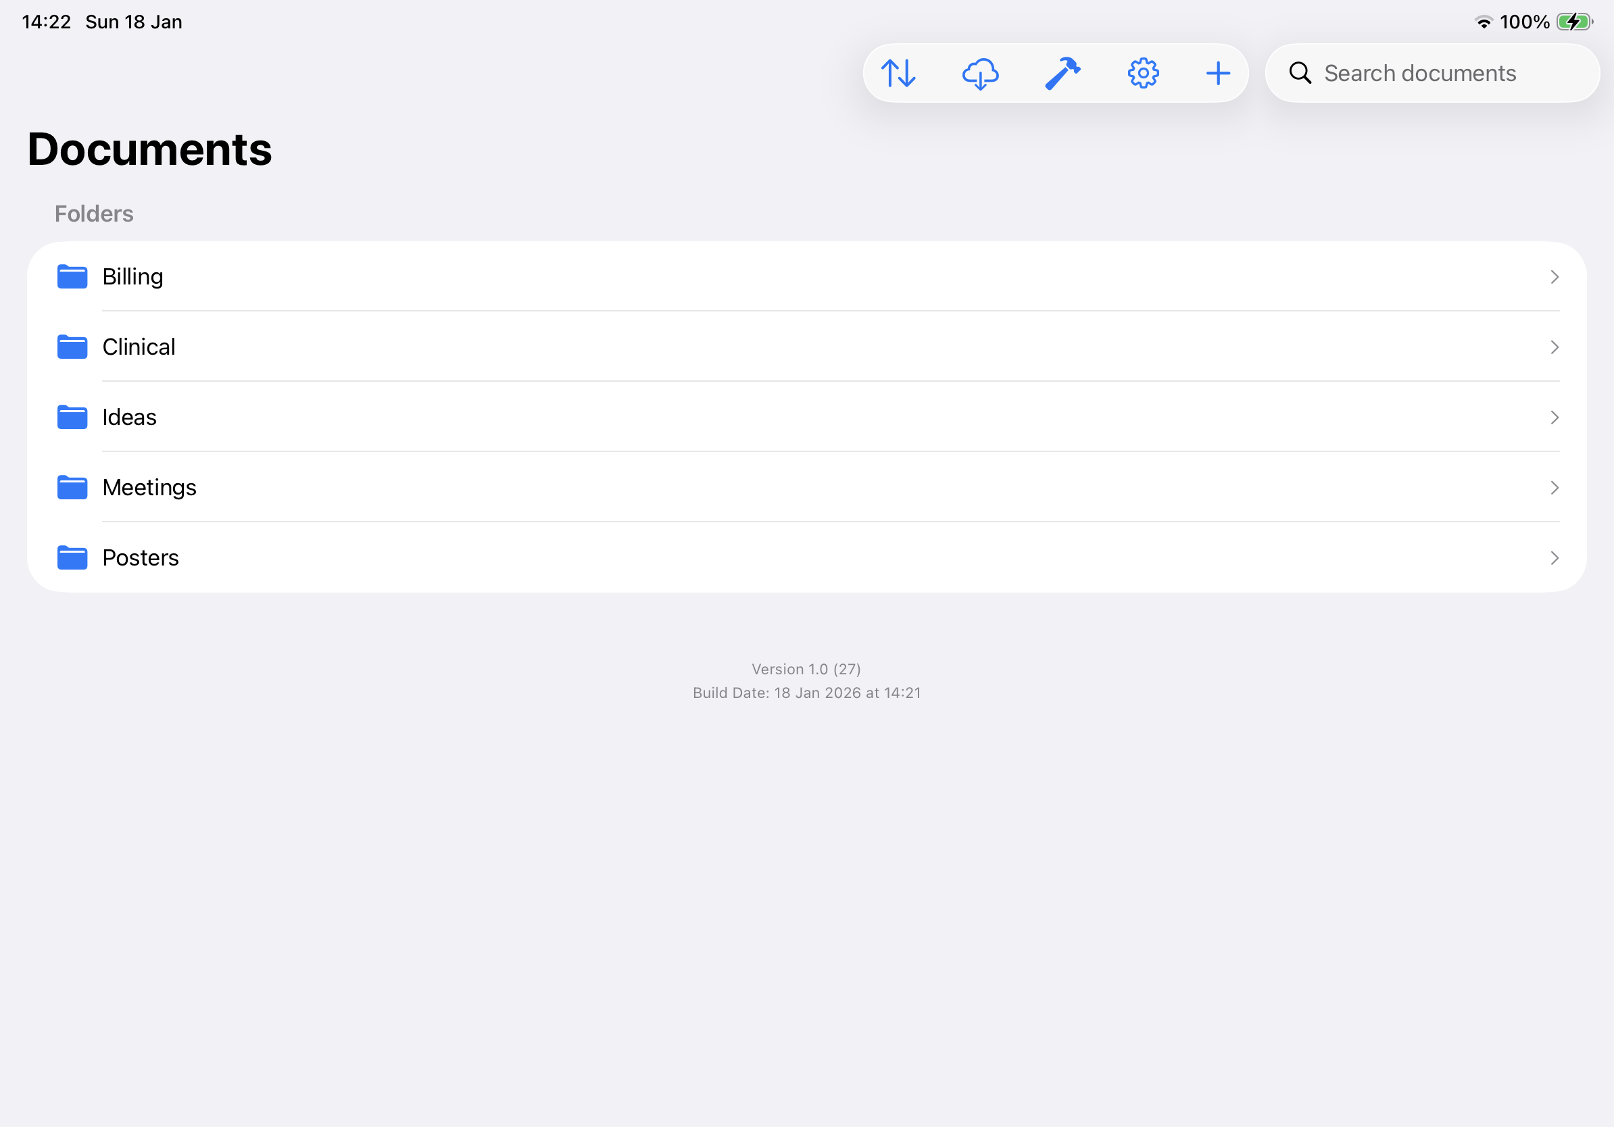Select the hammer tools icon

(1062, 72)
